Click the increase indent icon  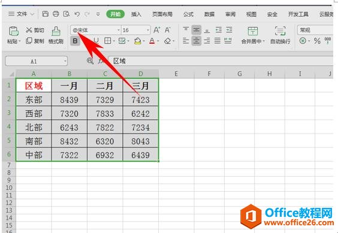[229, 30]
